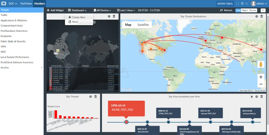Click the Fortinet logo icon
The image size is (269, 135).
[4, 3]
